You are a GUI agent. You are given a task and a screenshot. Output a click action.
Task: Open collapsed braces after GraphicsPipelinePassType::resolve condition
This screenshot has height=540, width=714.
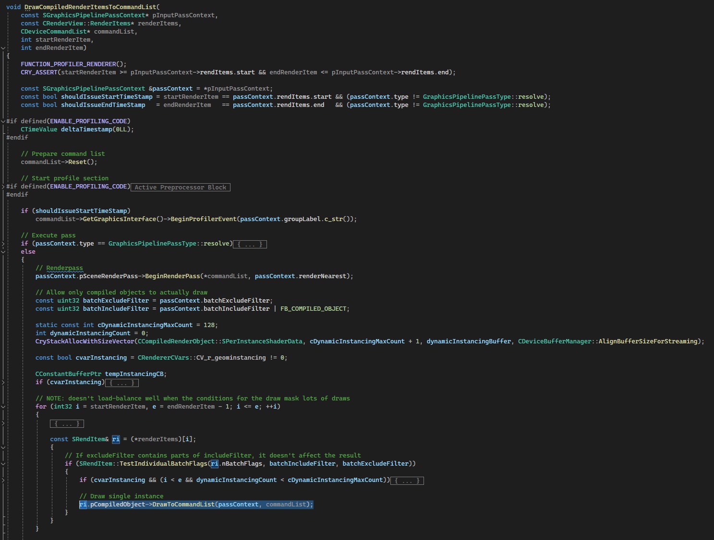tap(250, 244)
